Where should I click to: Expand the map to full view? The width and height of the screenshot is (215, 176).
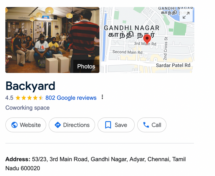(x=186, y=15)
